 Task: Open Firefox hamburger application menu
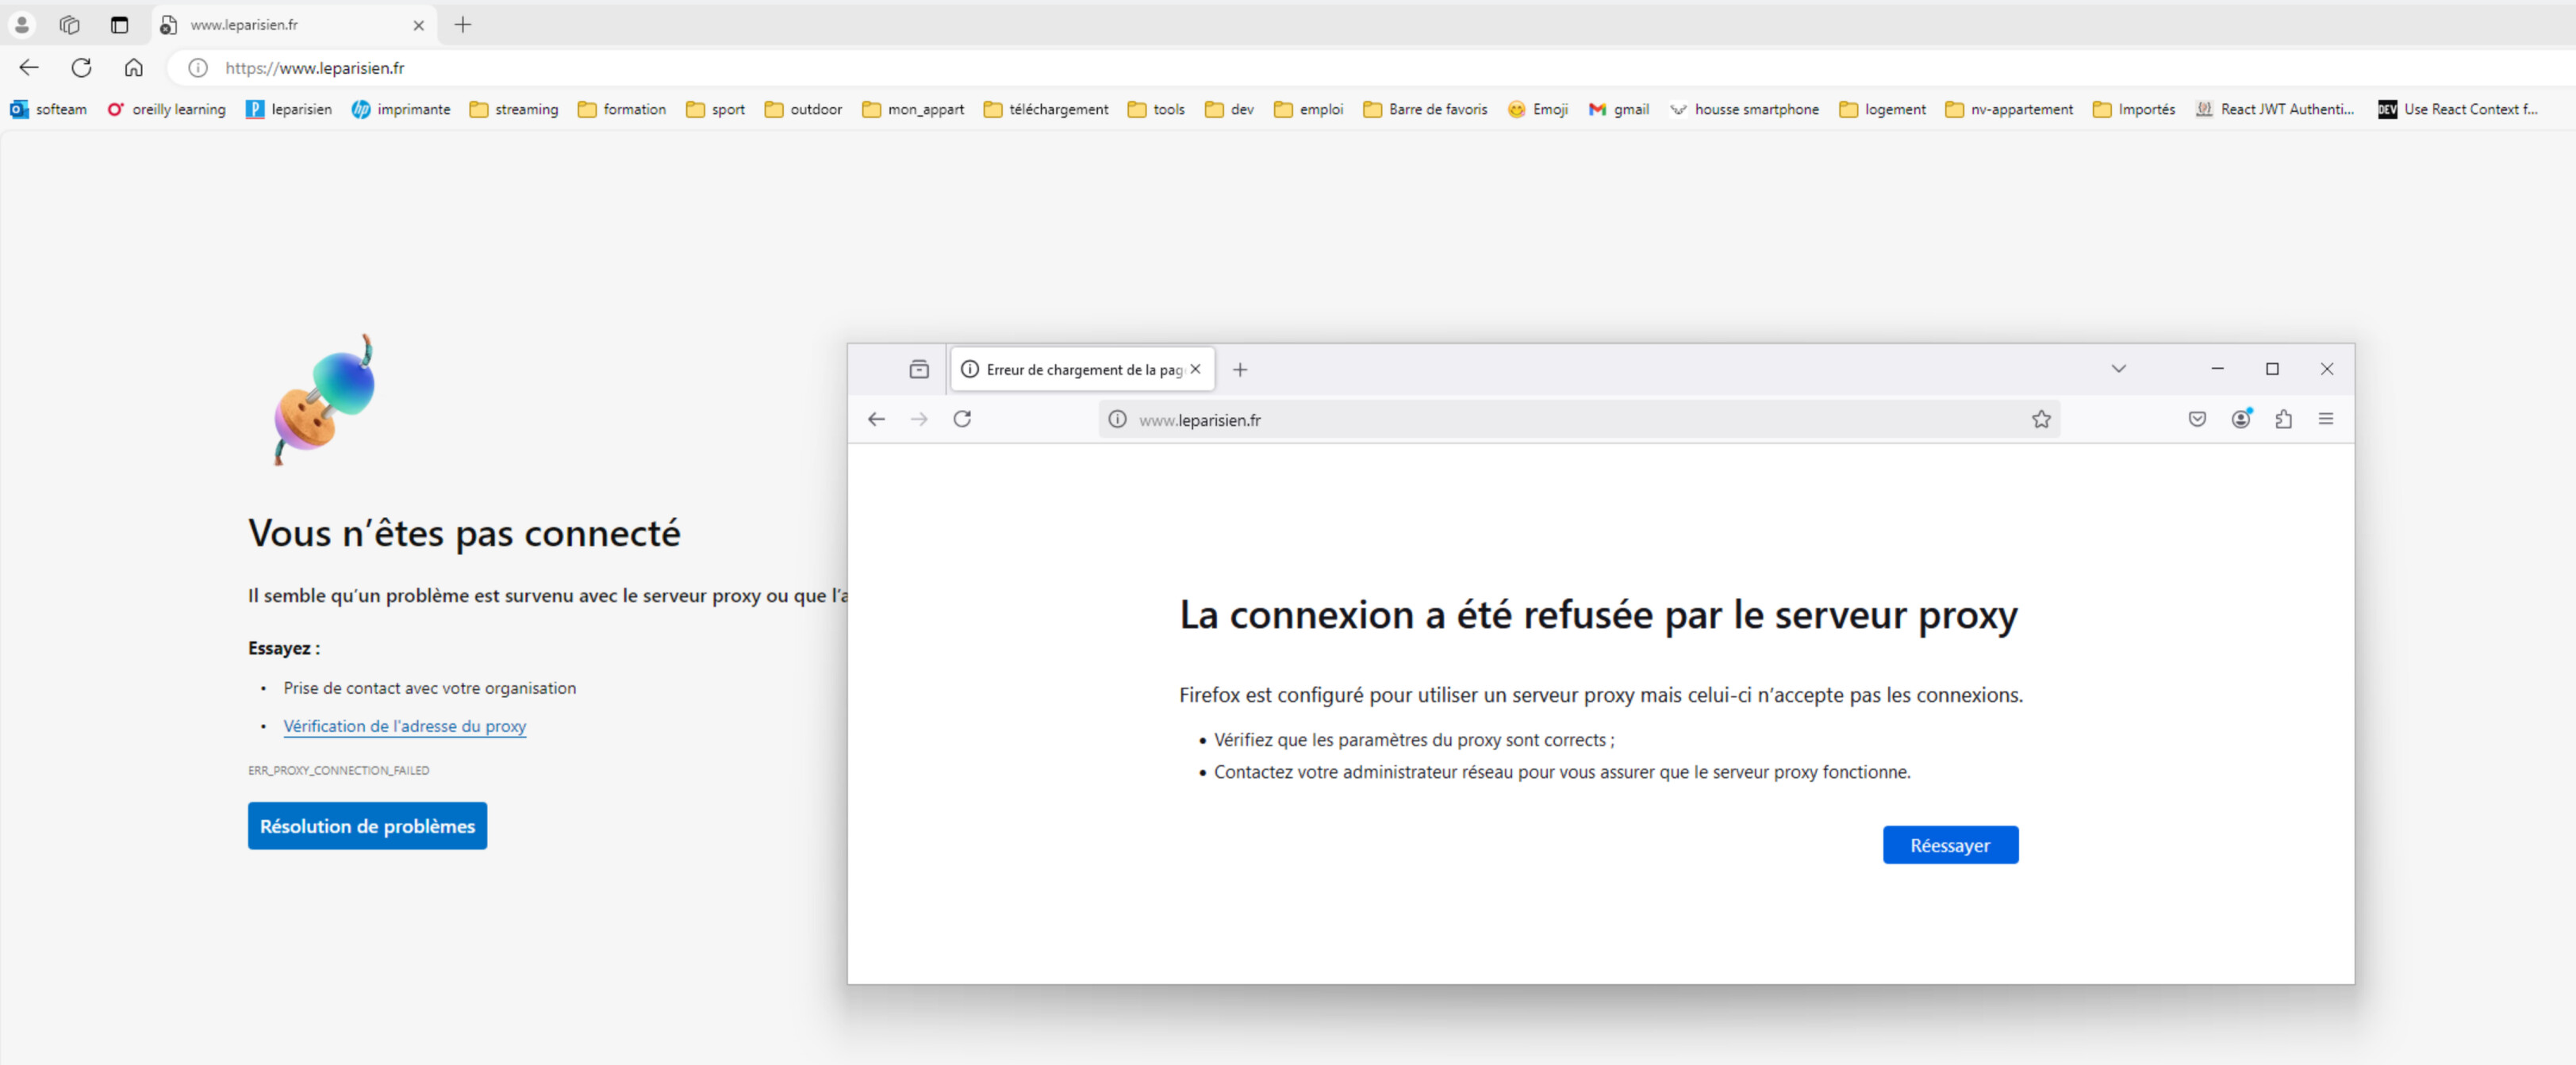[x=2326, y=420]
